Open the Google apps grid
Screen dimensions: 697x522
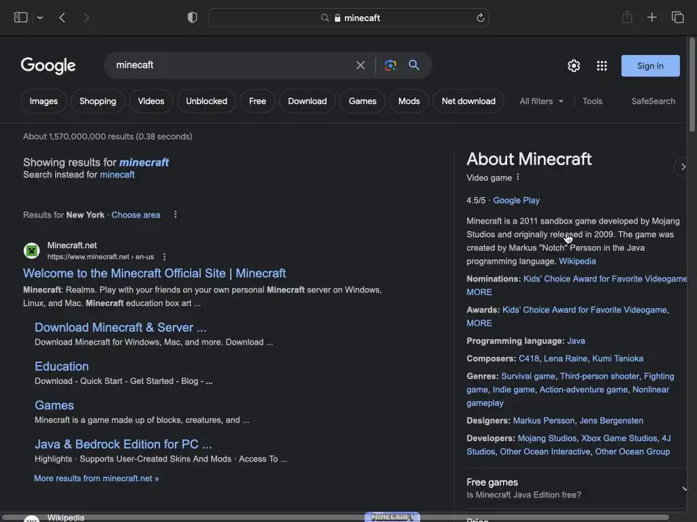pos(602,66)
